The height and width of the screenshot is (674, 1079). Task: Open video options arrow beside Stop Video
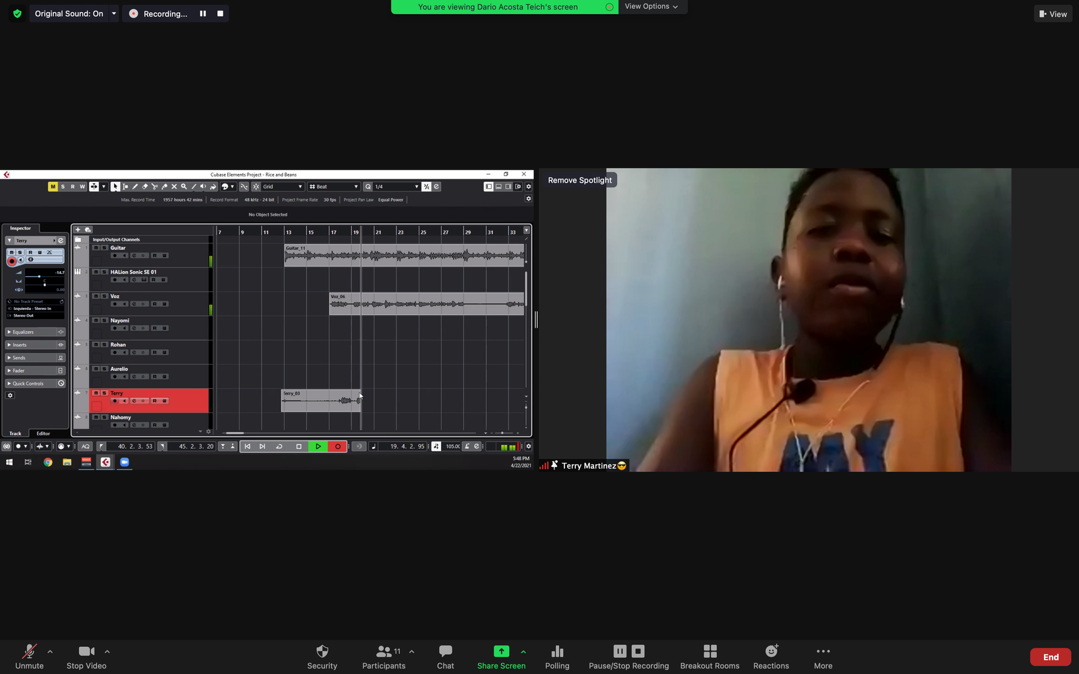coord(107,652)
